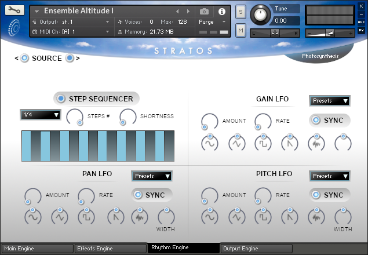Click the Stratos spiral logo
The image size is (368, 255).
[14, 28]
